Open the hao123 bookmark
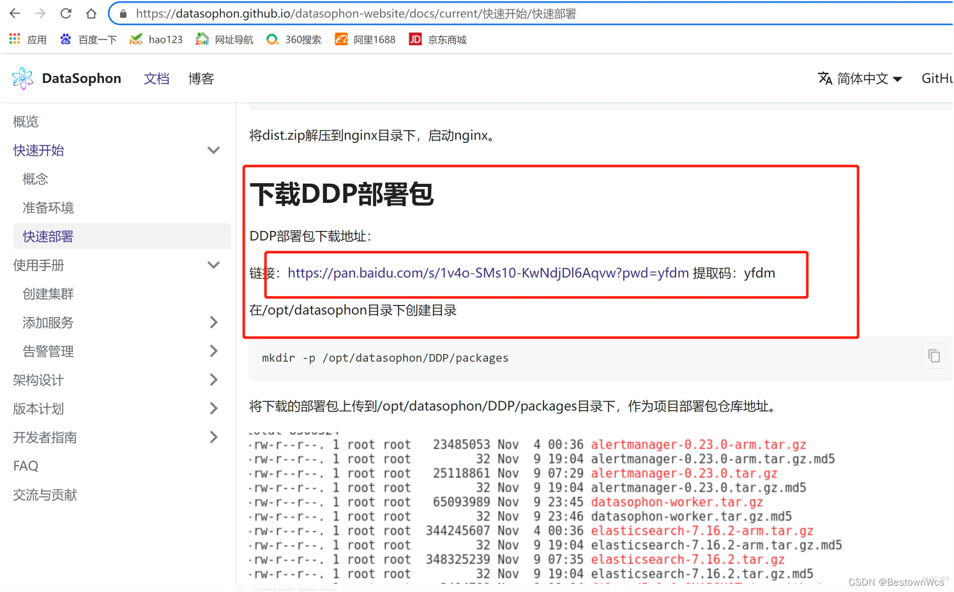This screenshot has width=954, height=592. click(x=156, y=40)
